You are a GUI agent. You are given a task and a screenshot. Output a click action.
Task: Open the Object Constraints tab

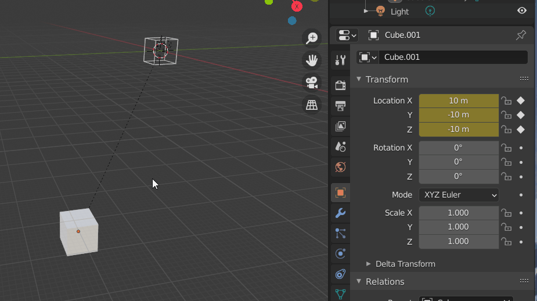coord(340,274)
